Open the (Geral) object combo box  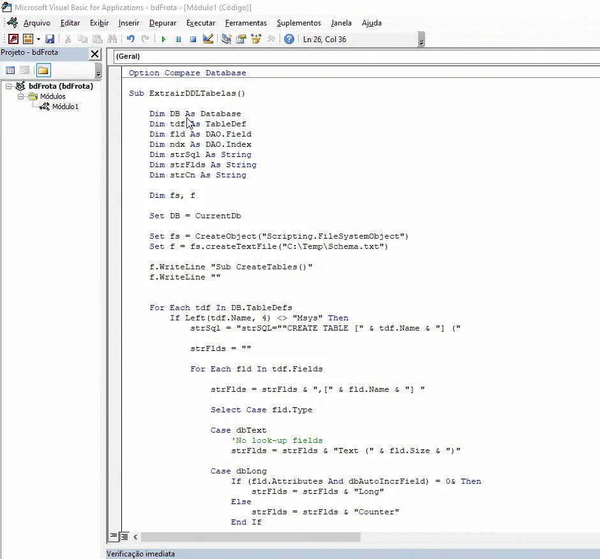pyautogui.click(x=356, y=56)
